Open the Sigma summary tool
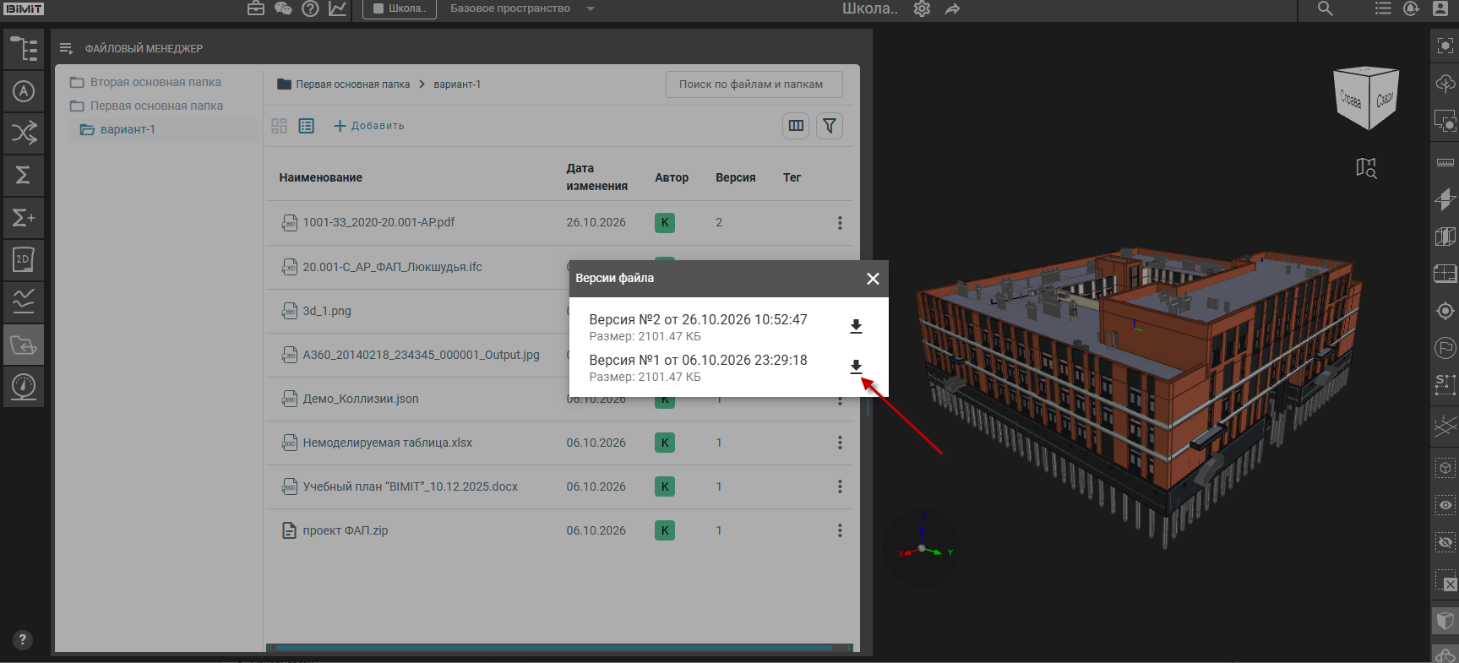Screen dimensions: 1459x663 (x=24, y=175)
